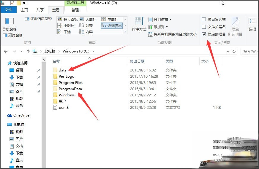
Task: Enable the 项目复选框 checkbox
Action: pos(204,20)
